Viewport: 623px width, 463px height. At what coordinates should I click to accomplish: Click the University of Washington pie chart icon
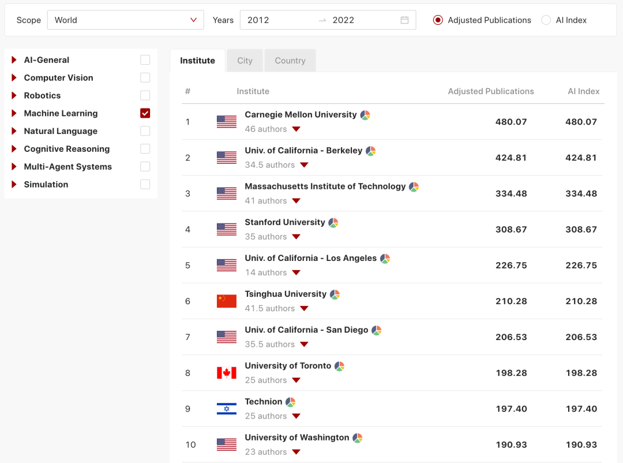[358, 438]
